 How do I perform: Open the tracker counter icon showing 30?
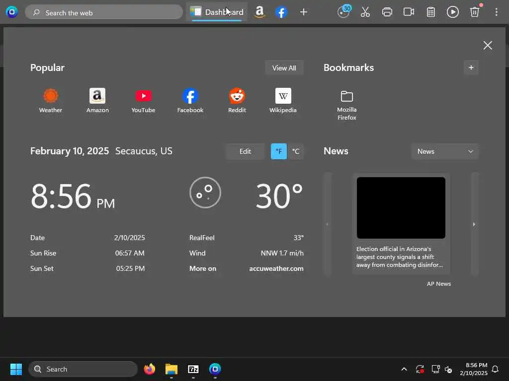coord(344,12)
